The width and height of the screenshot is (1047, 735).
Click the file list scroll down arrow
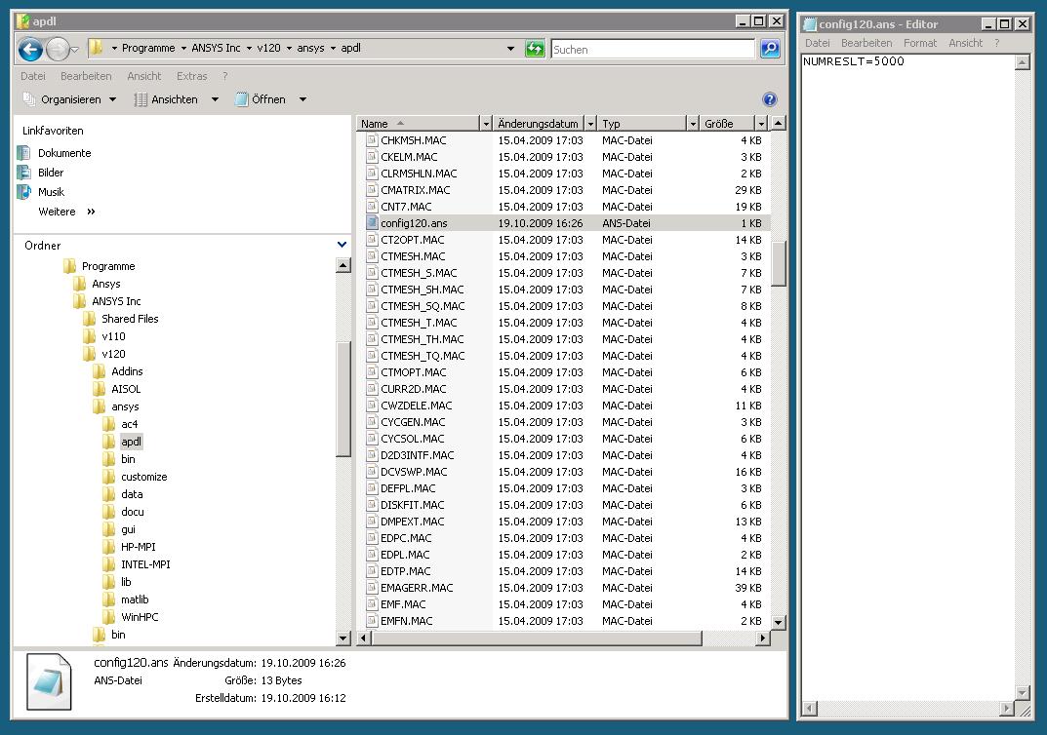pyautogui.click(x=778, y=622)
